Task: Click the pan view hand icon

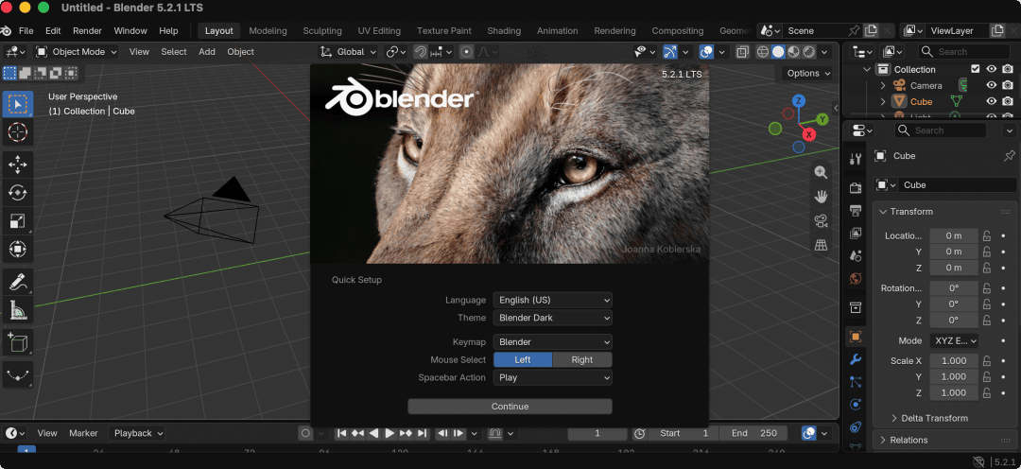Action: [x=821, y=197]
